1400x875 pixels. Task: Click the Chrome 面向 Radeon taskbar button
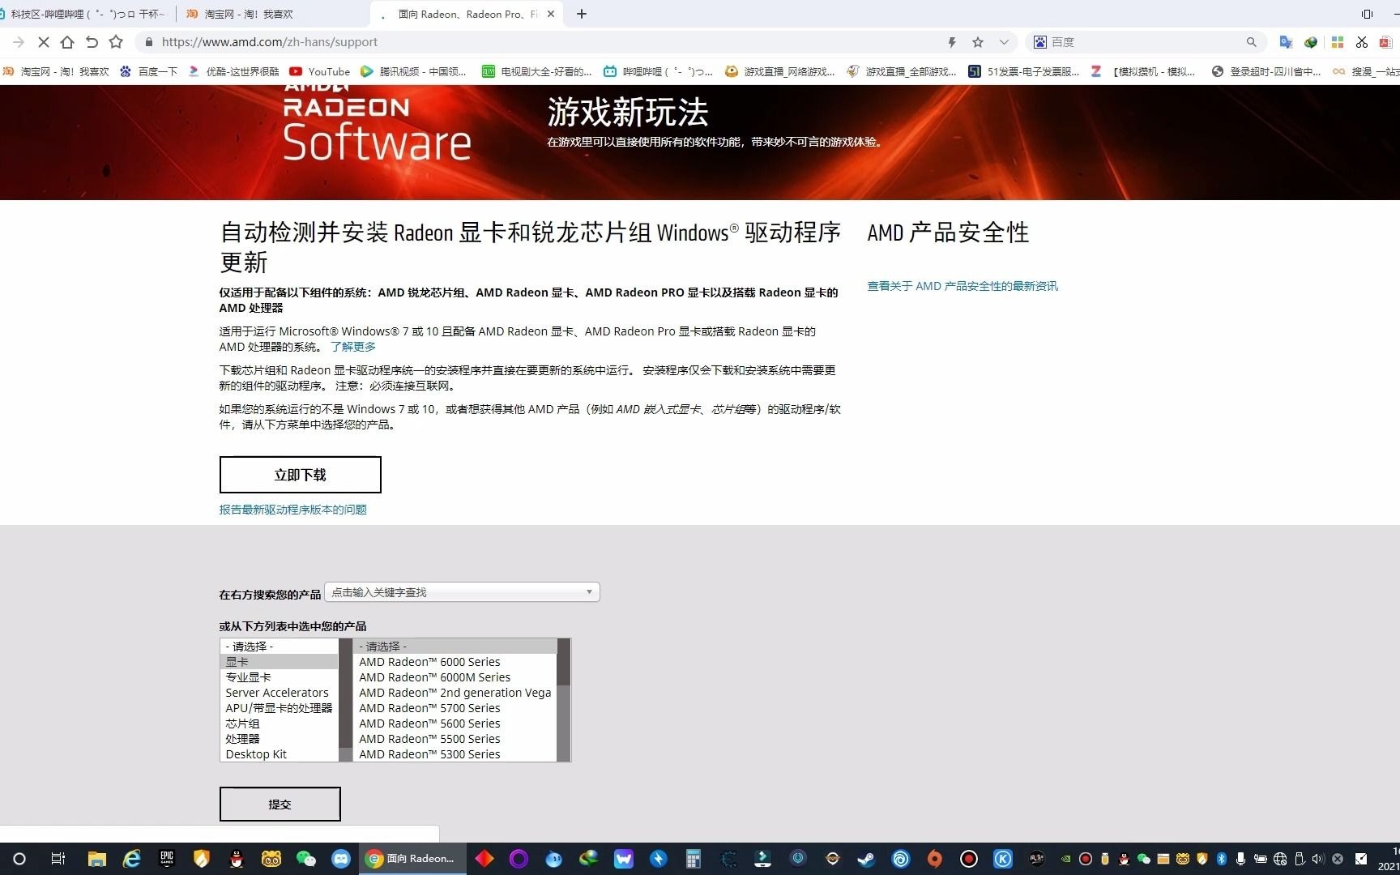tap(412, 859)
